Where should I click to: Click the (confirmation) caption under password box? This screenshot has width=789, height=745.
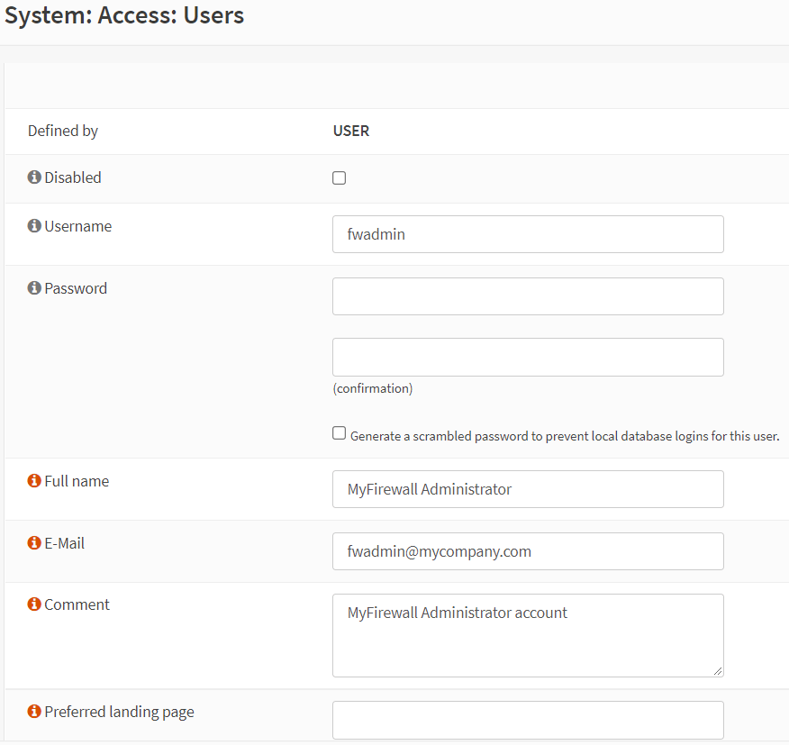(372, 389)
